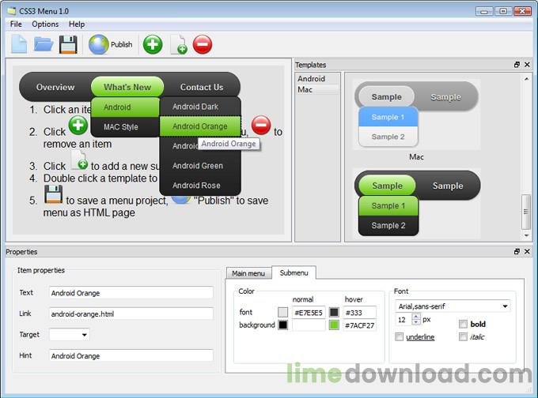Remove the item with the toolbar's red minus
538x398 pixels.
coord(203,44)
